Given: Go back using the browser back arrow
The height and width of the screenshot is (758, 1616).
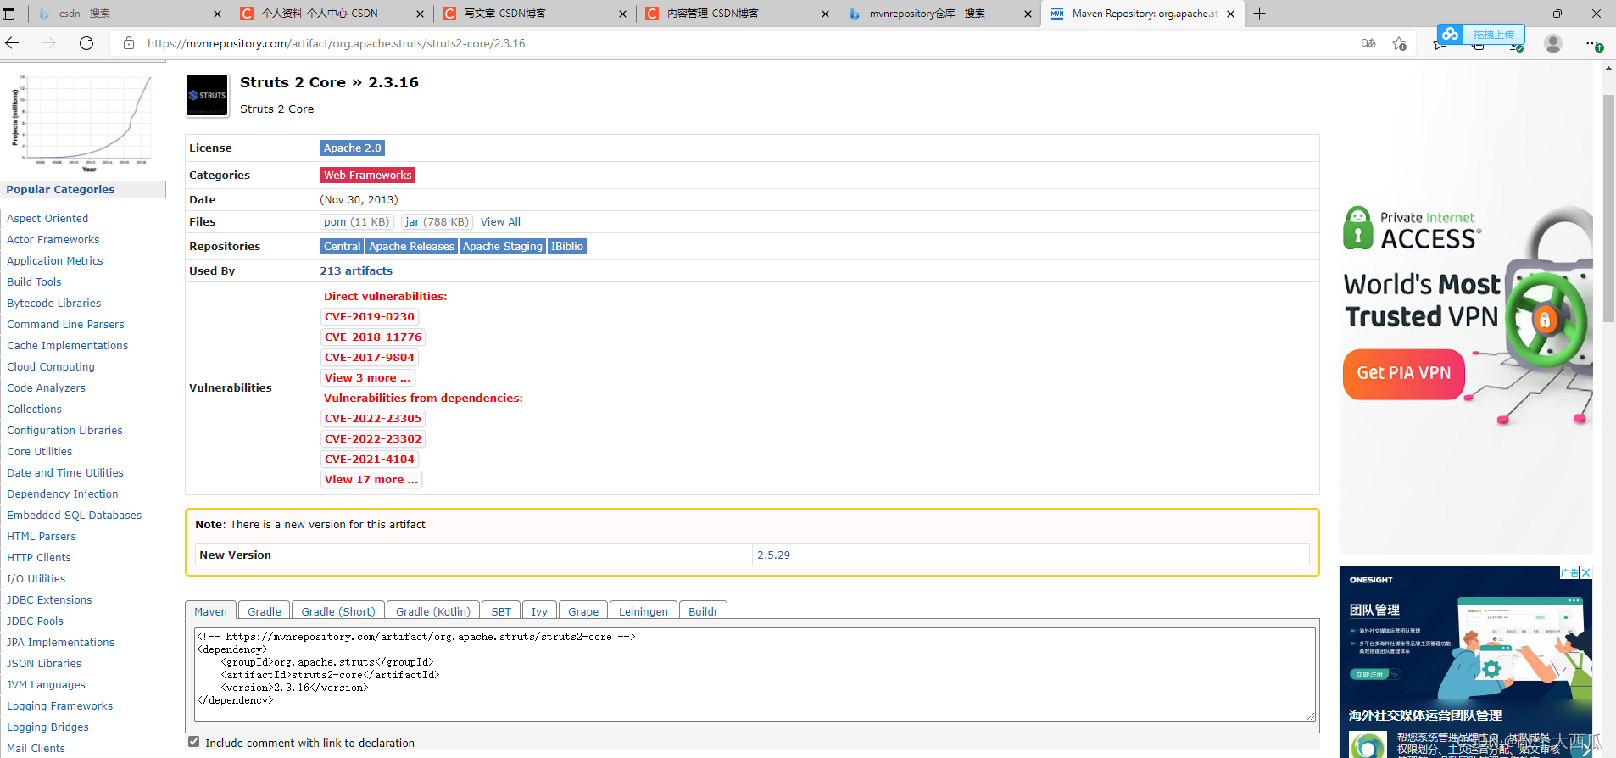Looking at the screenshot, I should [x=12, y=43].
